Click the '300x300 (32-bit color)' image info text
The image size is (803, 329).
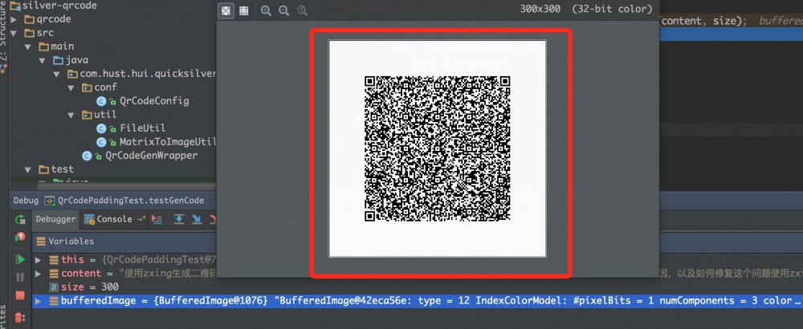(x=586, y=9)
